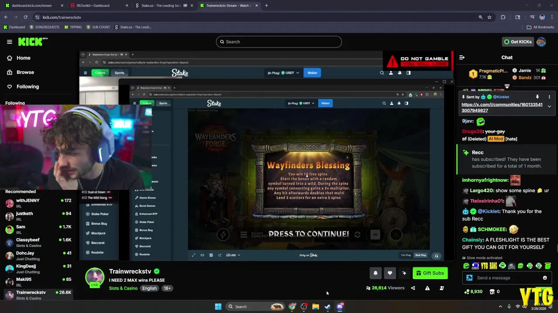Screen dimensions: 558x313
Task: Switch to Stake.us browser tab
Action: click(x=165, y=6)
